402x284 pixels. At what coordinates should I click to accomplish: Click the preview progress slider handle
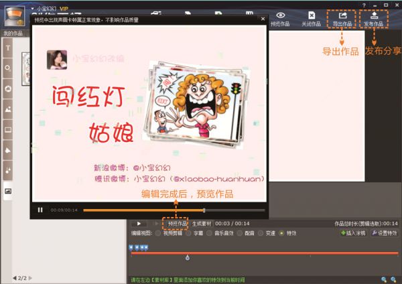(204, 210)
